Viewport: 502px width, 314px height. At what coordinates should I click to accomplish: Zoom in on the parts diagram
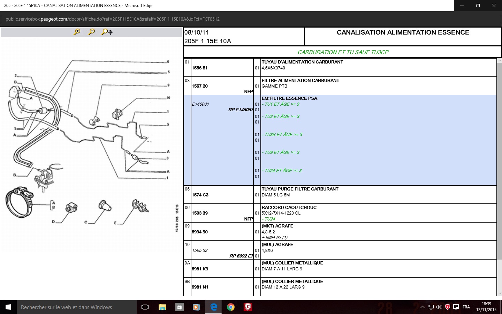click(x=77, y=32)
